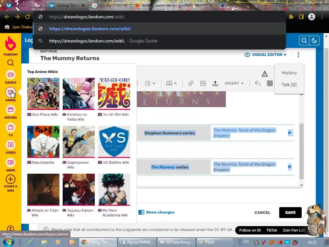Viewport: 329px width, 247px height.
Task: Expand arrow next to The Mummy series row
Action: click(290, 167)
